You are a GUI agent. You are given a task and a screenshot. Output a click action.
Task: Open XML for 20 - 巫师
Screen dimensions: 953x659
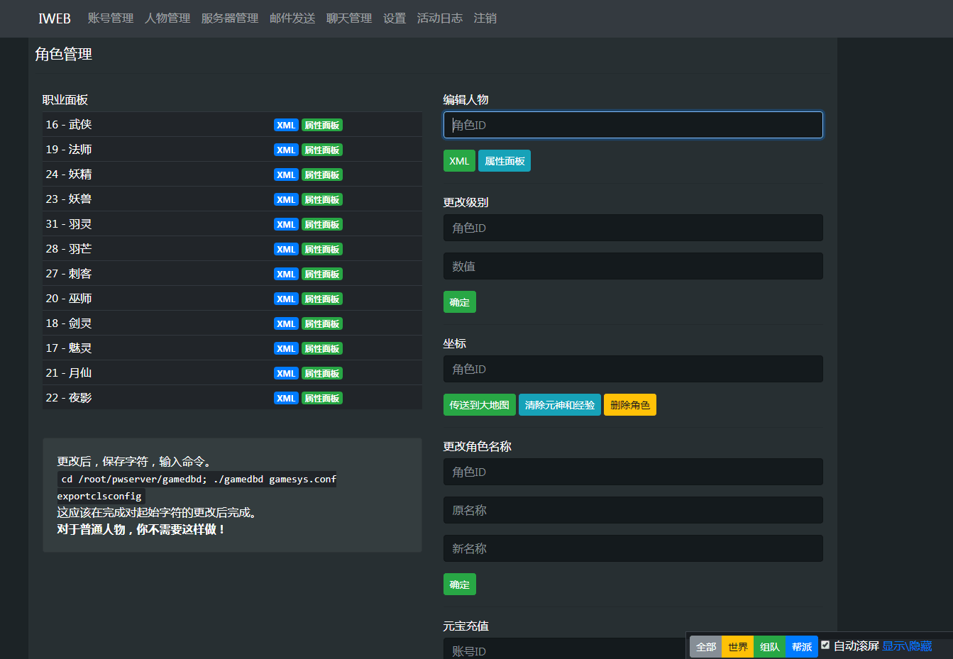[286, 299]
